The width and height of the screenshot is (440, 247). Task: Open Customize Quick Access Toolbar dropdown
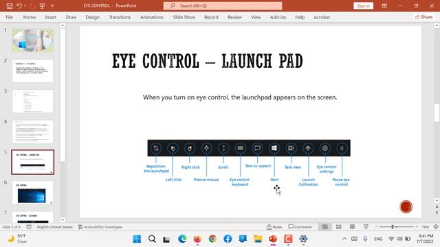(52, 6)
